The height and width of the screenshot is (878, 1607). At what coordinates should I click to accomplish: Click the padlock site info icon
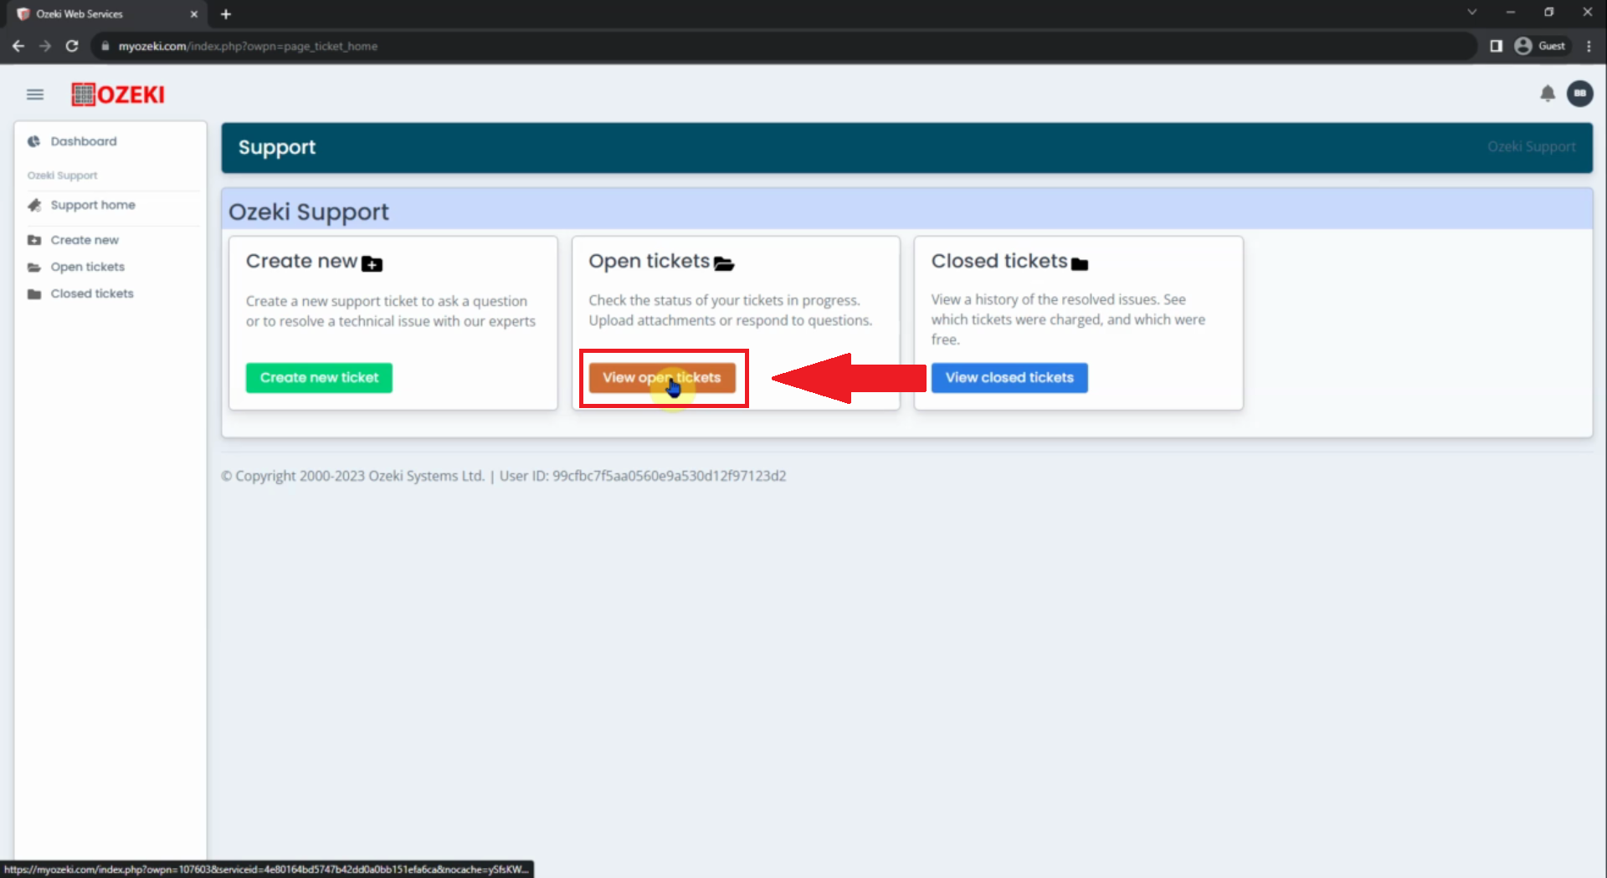pyautogui.click(x=105, y=46)
